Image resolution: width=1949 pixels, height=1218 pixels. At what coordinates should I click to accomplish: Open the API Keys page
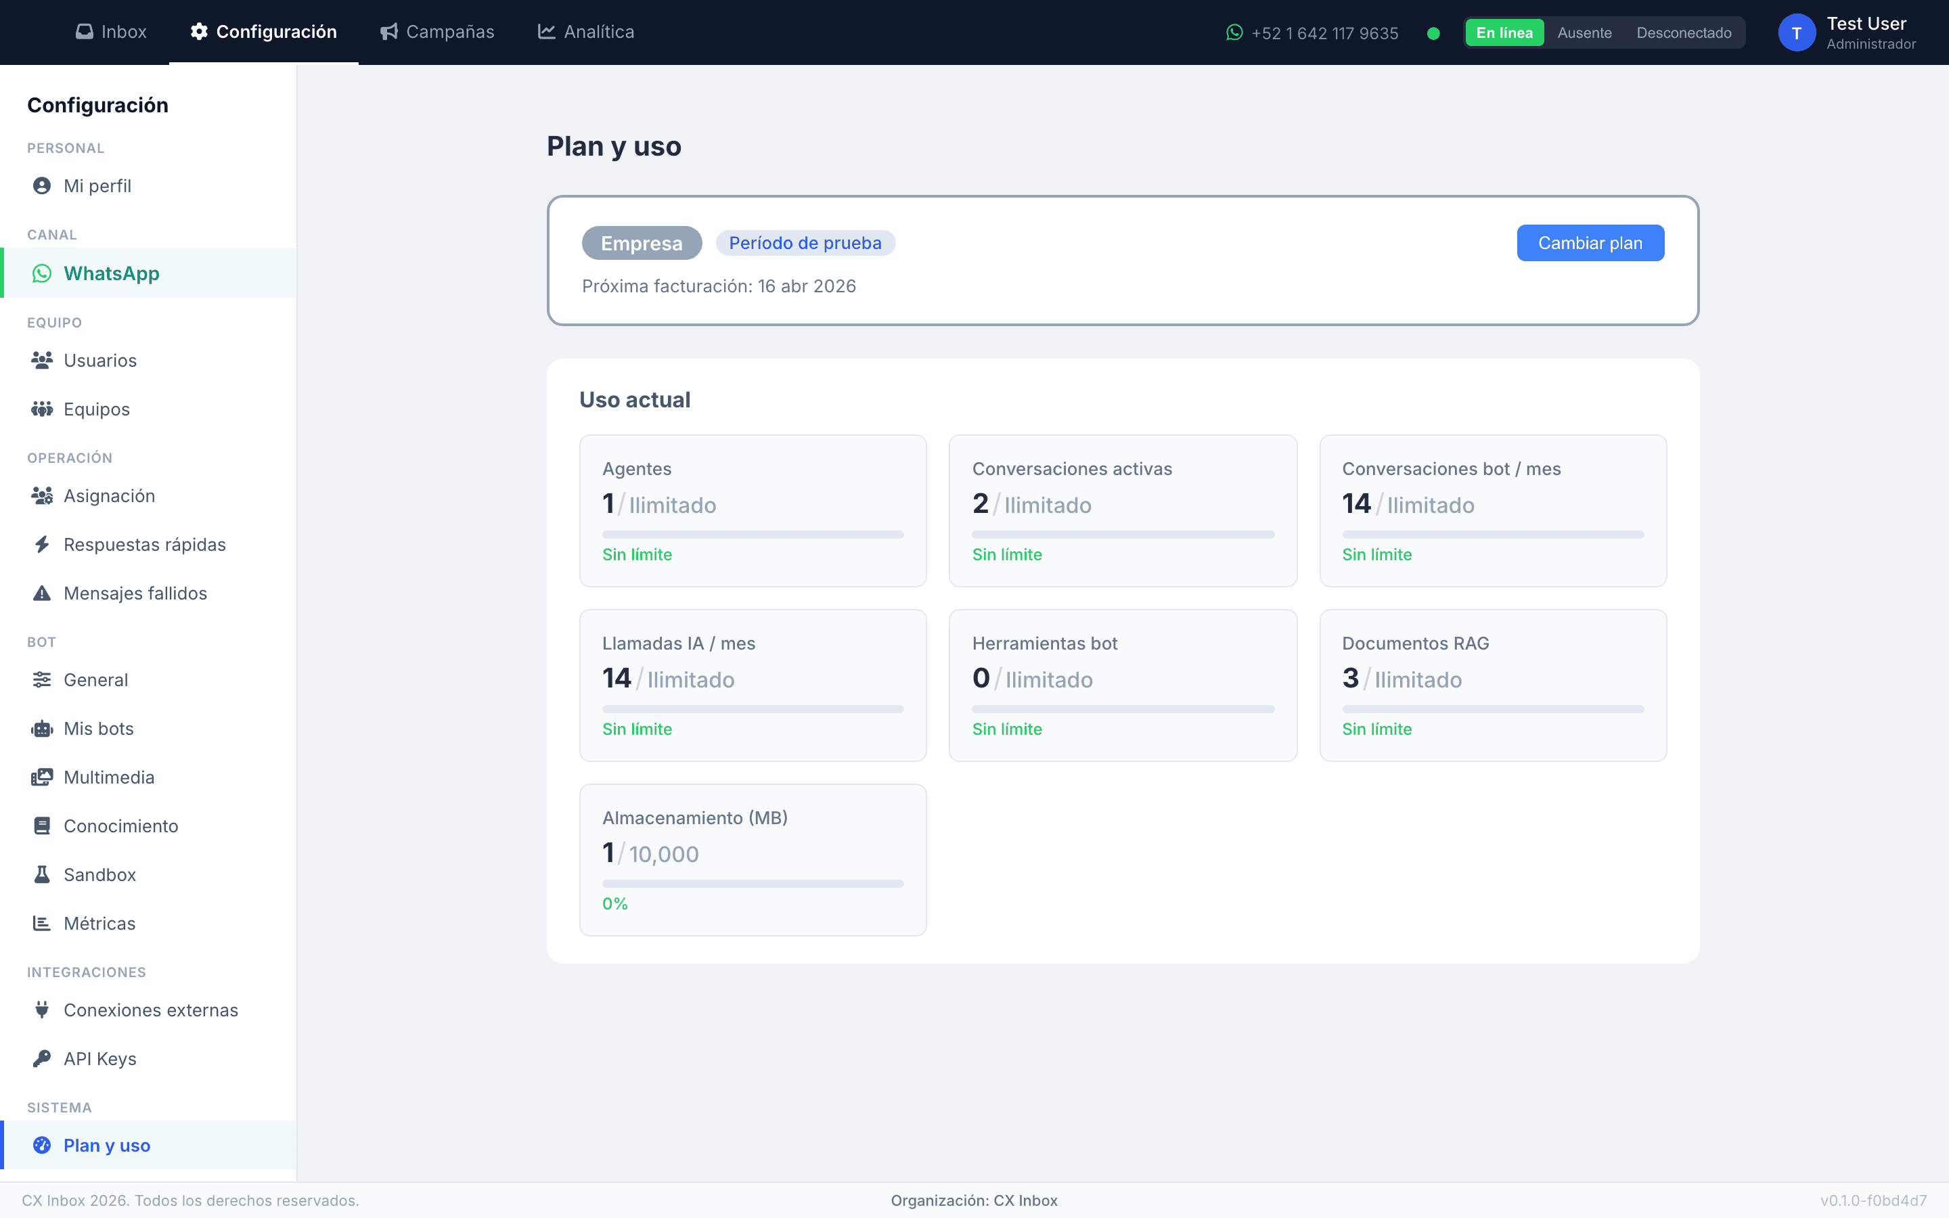tap(148, 1058)
